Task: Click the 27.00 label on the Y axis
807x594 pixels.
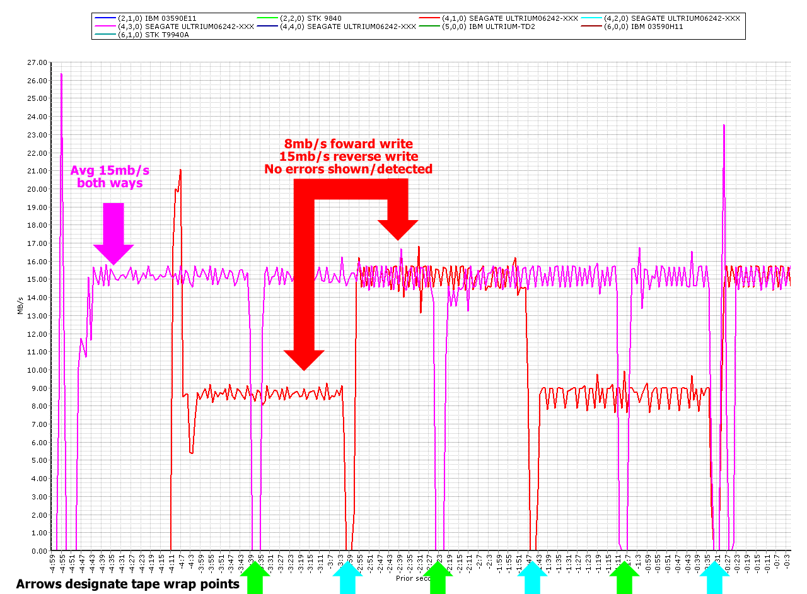Action: (37, 62)
